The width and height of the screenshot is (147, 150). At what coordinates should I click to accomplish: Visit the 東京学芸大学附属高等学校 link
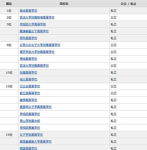tap(37, 52)
